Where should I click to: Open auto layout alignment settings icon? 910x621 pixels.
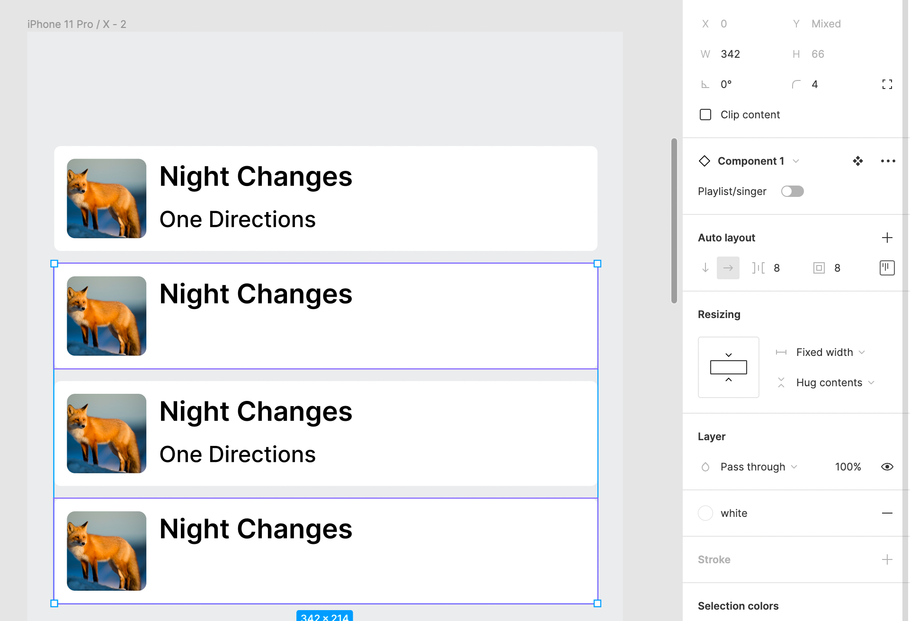pos(887,268)
